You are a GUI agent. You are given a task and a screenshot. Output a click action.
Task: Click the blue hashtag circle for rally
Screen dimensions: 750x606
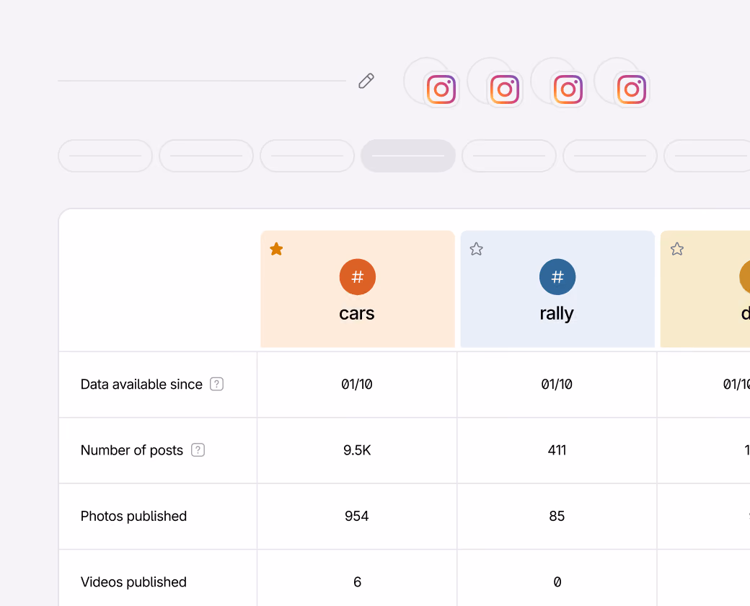[557, 277]
